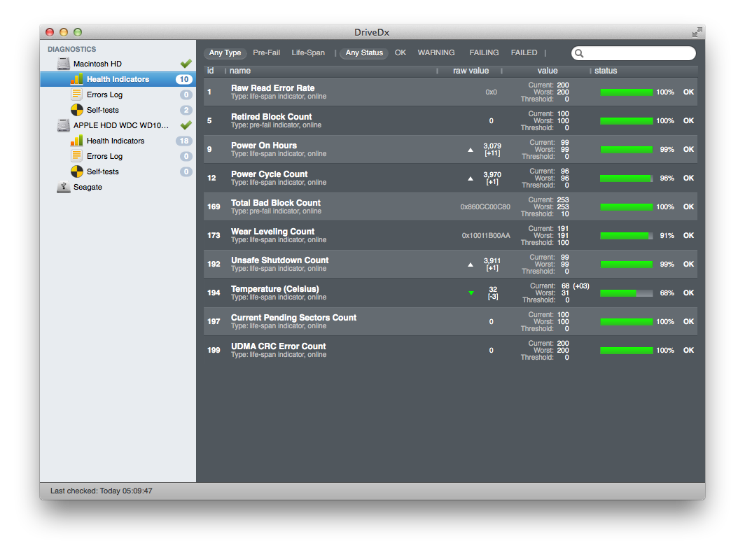Viewport: 745px width, 555px height.
Task: Click the green down arrow in the Temperature row
Action: (x=471, y=293)
